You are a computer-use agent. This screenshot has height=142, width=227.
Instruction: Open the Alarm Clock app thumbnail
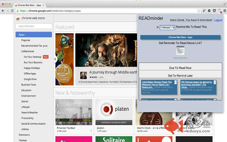pos(154,119)
